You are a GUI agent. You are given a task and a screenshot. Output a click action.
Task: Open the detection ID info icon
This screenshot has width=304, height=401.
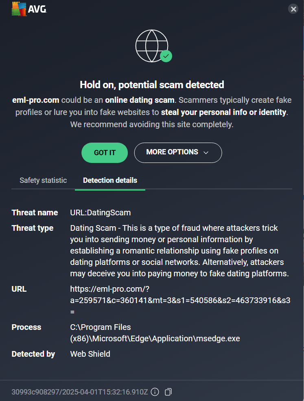coord(155,392)
